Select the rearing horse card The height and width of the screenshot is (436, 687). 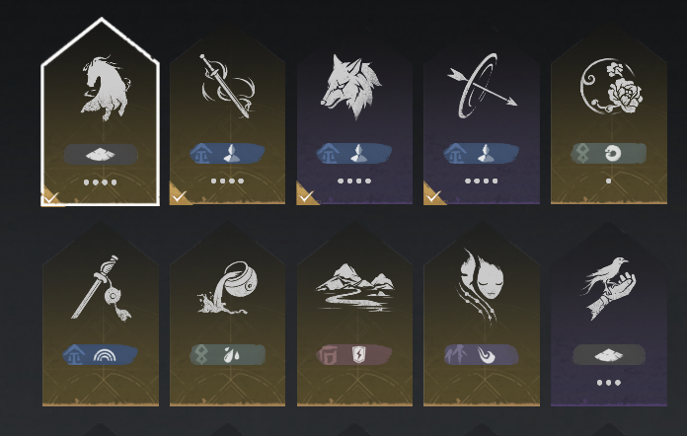(x=101, y=112)
